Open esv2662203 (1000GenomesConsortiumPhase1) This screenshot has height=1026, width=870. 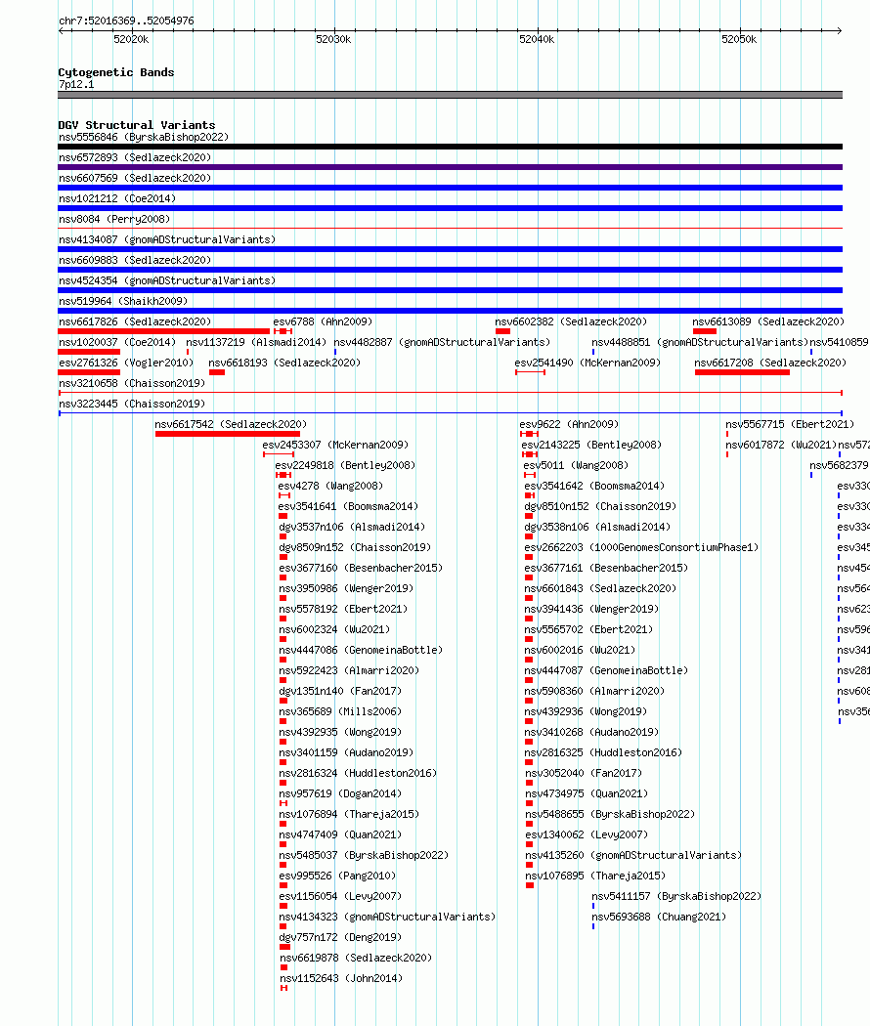point(641,547)
